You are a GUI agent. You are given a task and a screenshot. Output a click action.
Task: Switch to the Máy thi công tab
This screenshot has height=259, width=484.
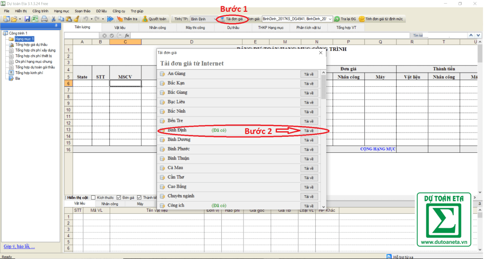tap(195, 28)
